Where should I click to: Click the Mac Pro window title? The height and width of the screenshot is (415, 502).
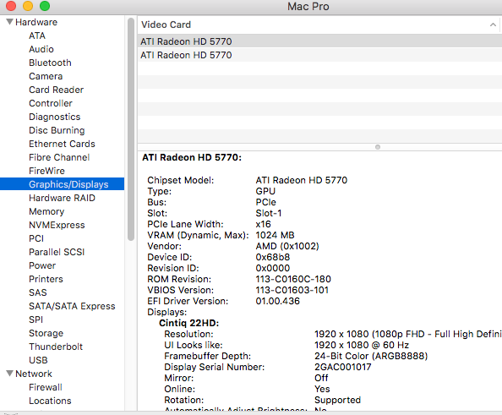(x=308, y=7)
